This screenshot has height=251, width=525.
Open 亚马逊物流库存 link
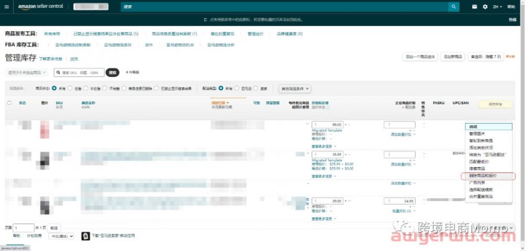pos(118,45)
